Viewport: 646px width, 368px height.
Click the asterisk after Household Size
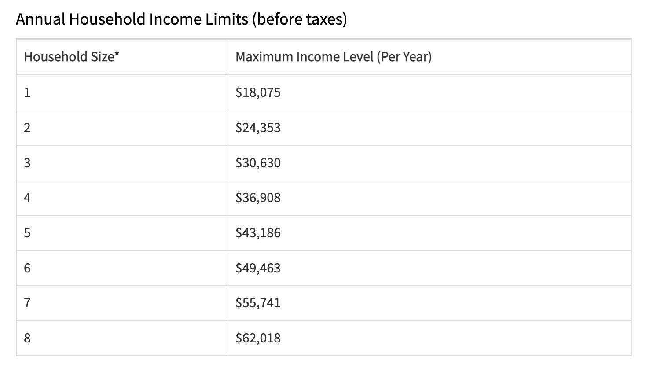(117, 55)
